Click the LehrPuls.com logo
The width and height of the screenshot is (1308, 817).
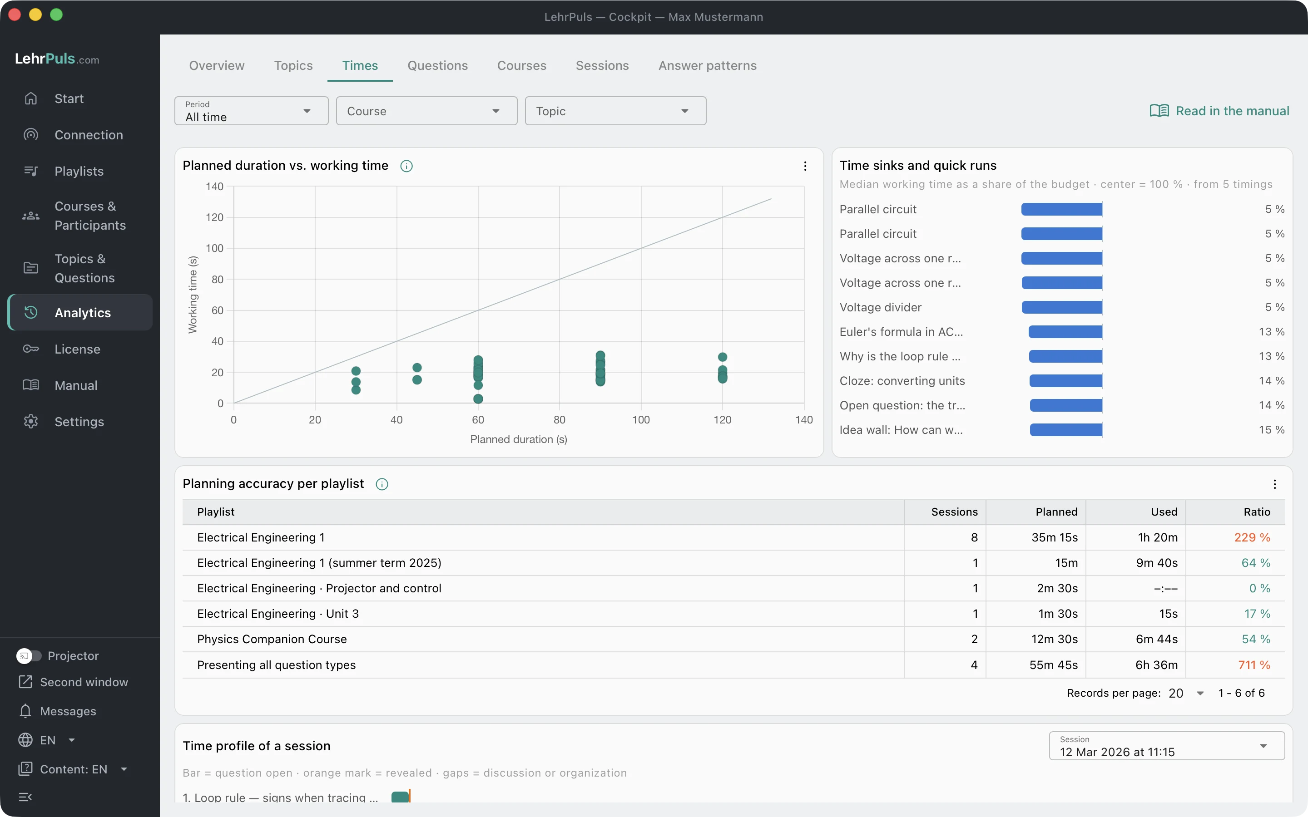click(x=57, y=59)
